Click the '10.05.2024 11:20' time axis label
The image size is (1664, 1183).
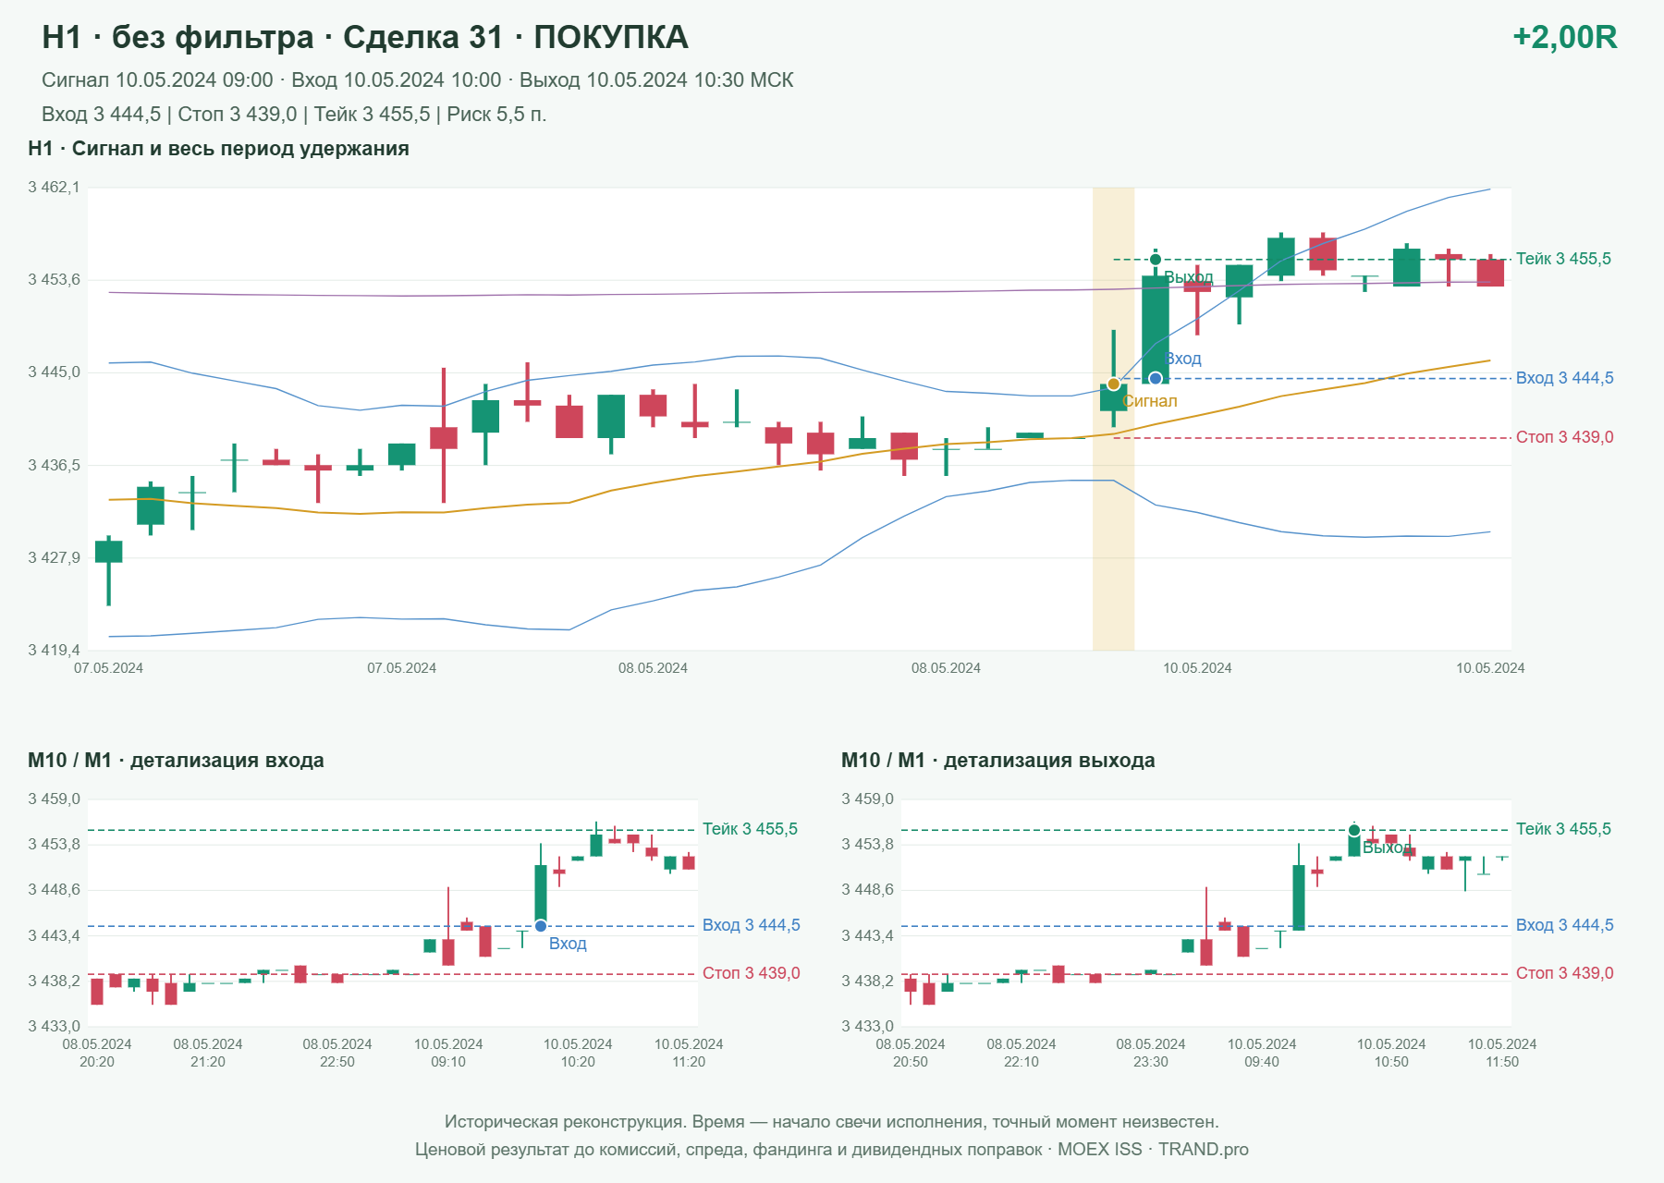click(x=689, y=1053)
